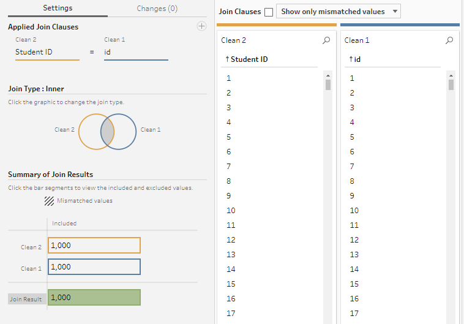Select value 14 in id list
Image resolution: width=464 pixels, height=324 pixels.
[x=354, y=269]
